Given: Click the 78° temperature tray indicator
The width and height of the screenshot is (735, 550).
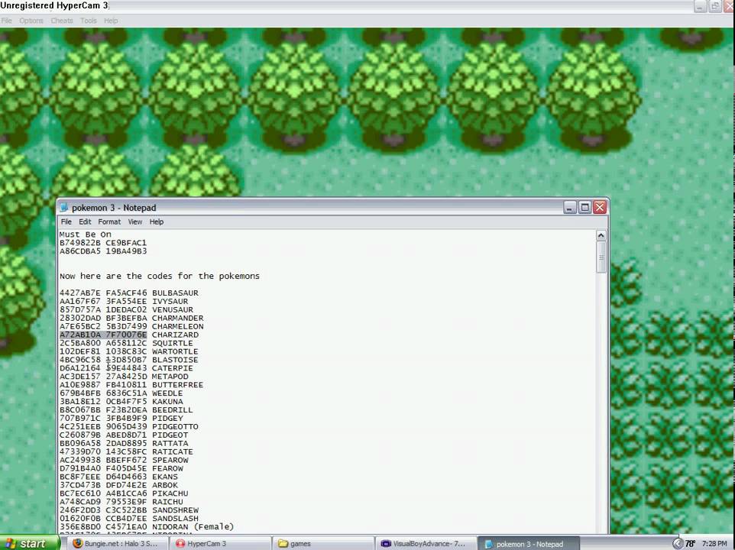Looking at the screenshot, I should (690, 543).
